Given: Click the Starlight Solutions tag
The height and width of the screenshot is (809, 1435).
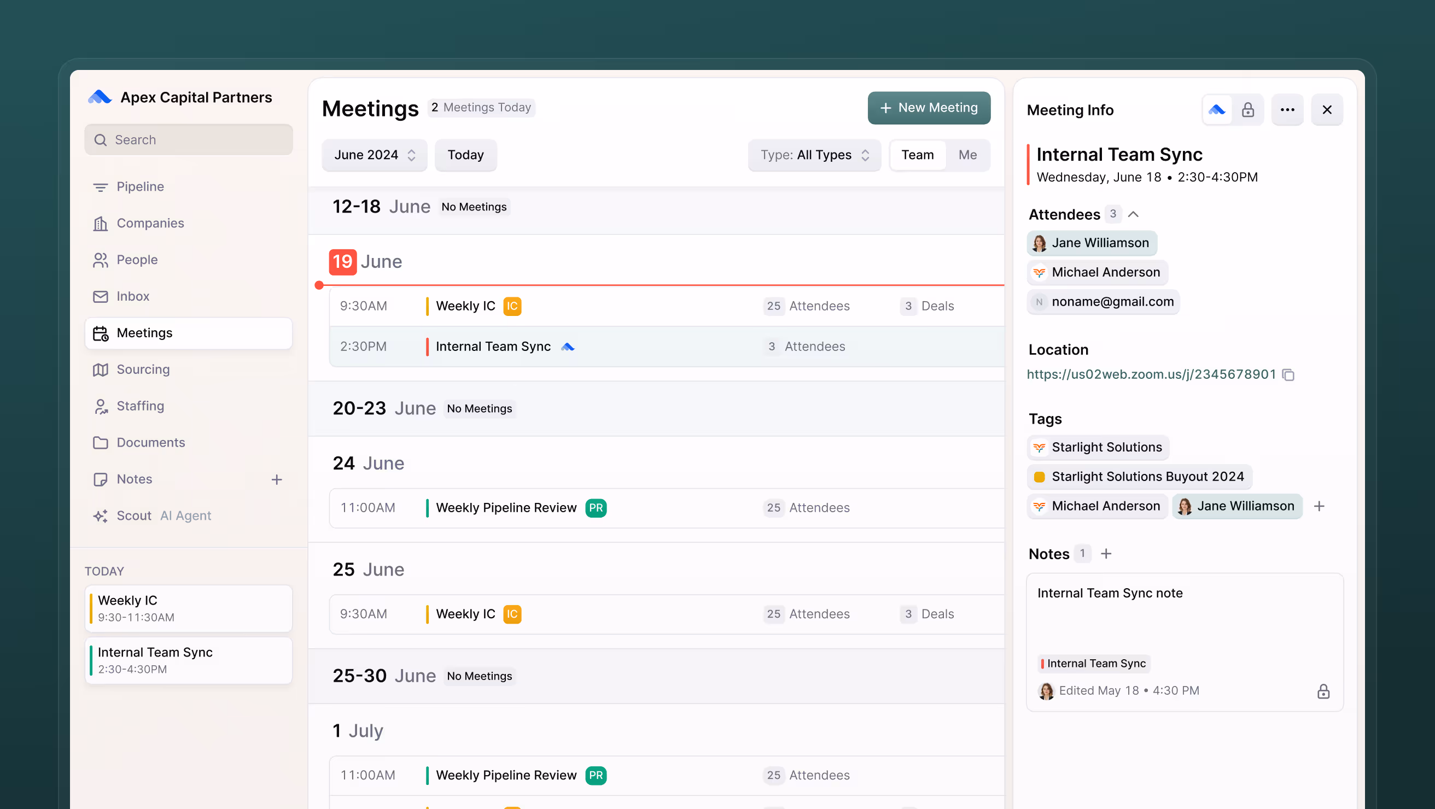Looking at the screenshot, I should click(x=1098, y=448).
